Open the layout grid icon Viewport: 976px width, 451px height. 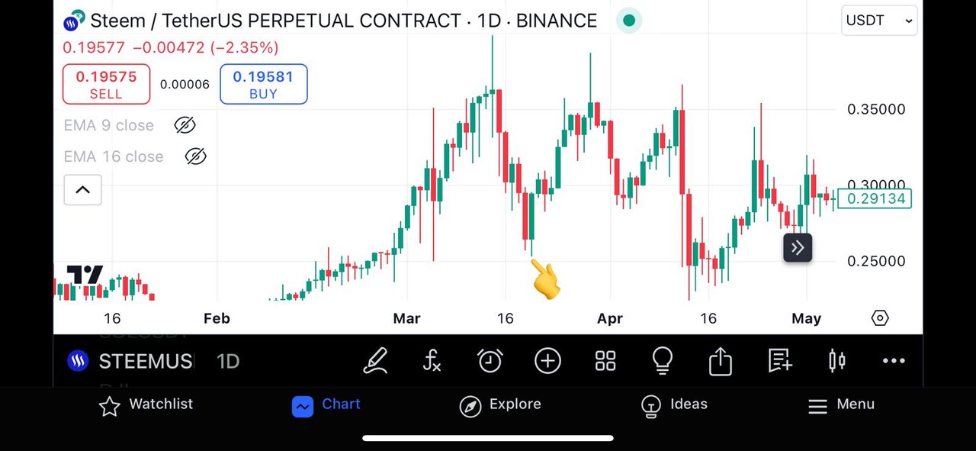tap(605, 361)
